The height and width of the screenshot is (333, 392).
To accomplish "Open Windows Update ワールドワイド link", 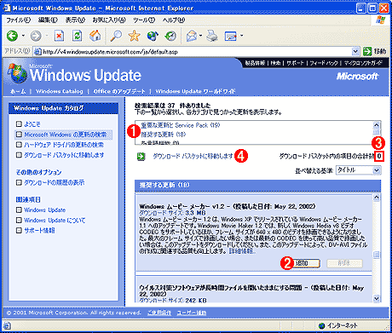I will click(x=195, y=91).
